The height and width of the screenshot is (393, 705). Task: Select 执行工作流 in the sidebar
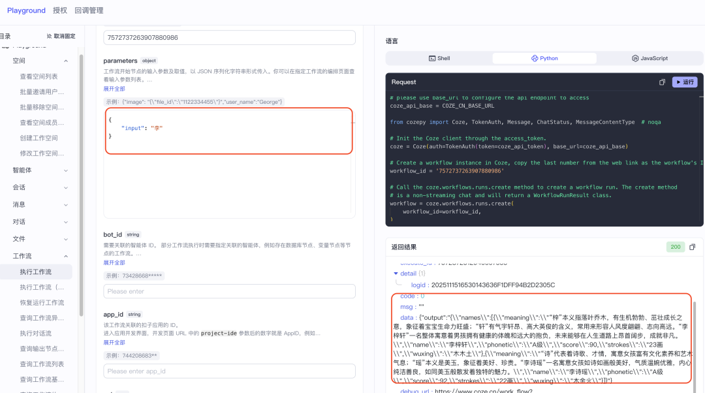pyautogui.click(x=36, y=272)
